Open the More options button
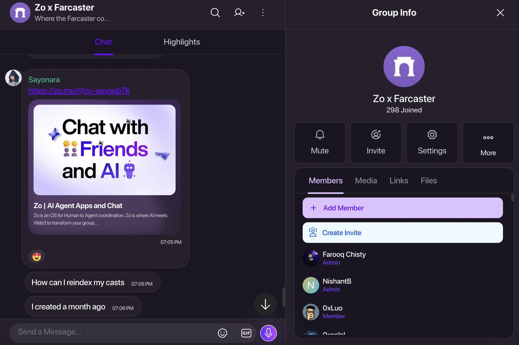The image size is (519, 345). (488, 143)
